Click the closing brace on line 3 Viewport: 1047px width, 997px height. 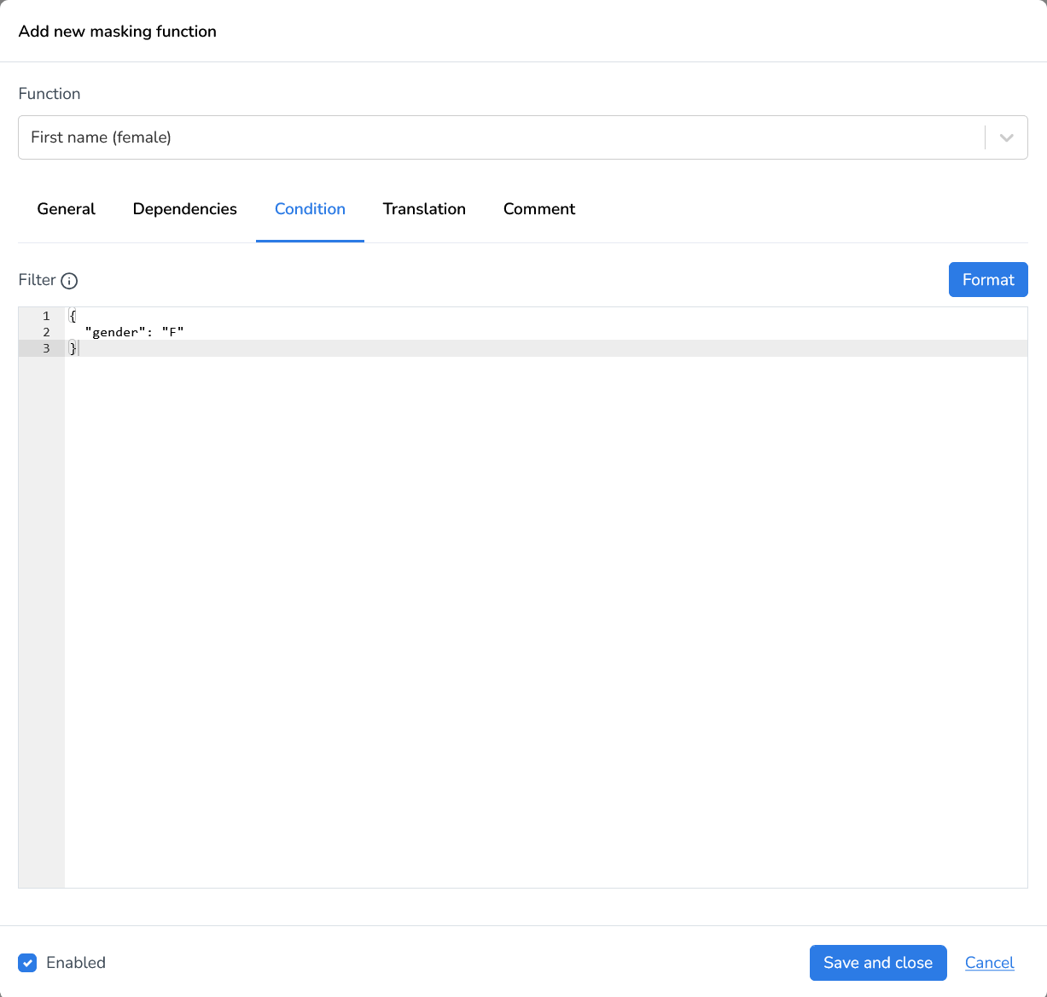[73, 348]
